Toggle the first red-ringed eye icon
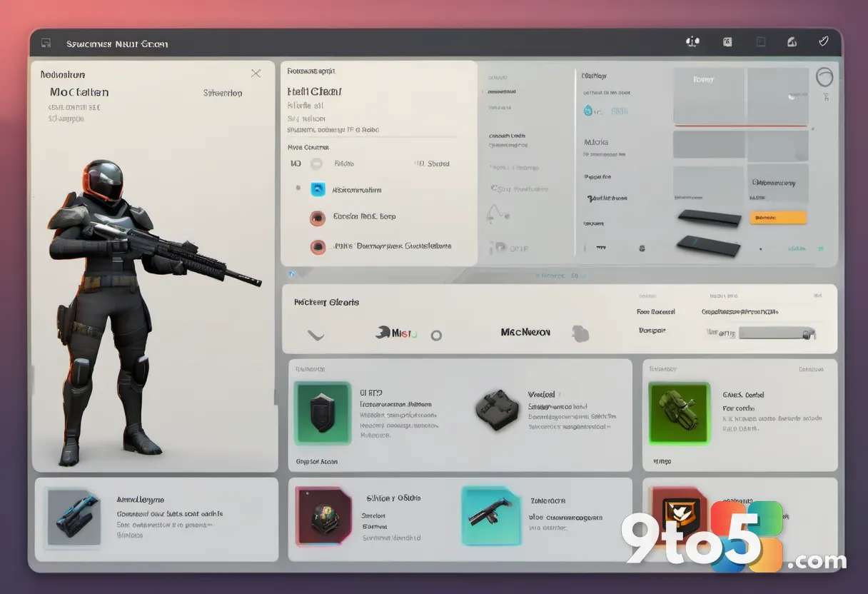 pos(318,218)
